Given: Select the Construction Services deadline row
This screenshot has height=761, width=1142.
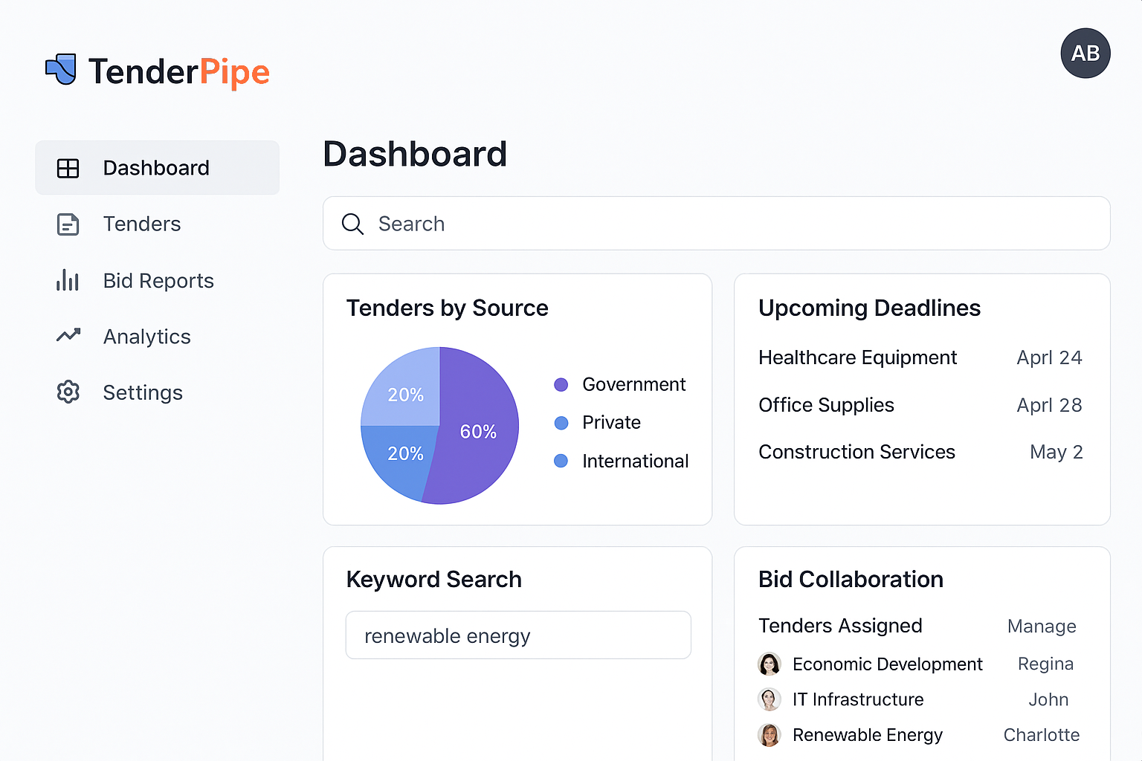Looking at the screenshot, I should (x=856, y=452).
